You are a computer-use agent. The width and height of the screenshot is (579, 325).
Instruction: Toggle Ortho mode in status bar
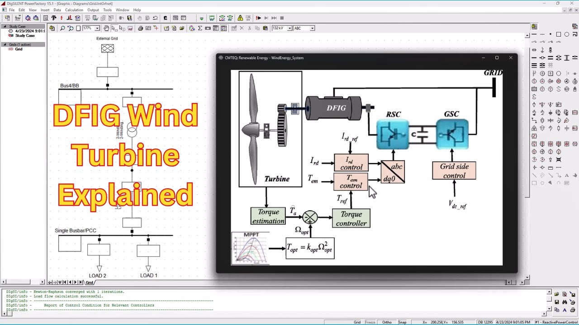click(x=386, y=322)
